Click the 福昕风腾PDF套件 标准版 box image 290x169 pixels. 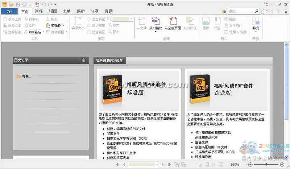point(112,89)
